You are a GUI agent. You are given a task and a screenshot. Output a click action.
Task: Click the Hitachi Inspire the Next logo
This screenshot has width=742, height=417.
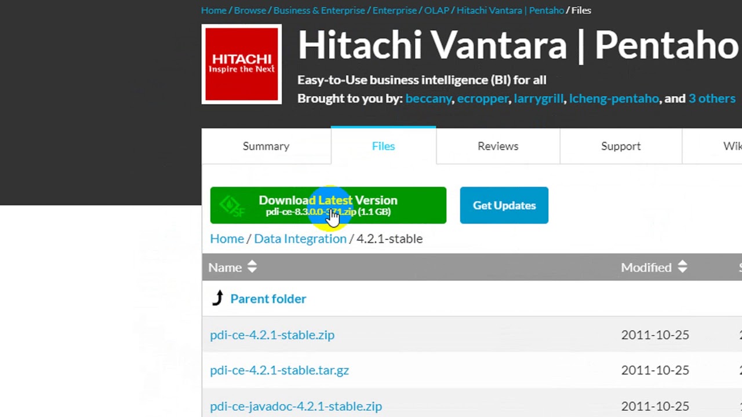(242, 64)
